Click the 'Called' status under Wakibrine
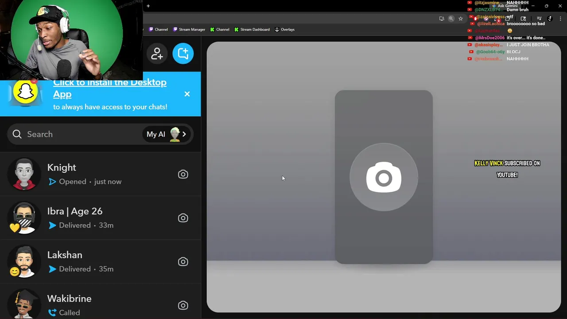Viewport: 567px width, 319px height. pyautogui.click(x=64, y=313)
